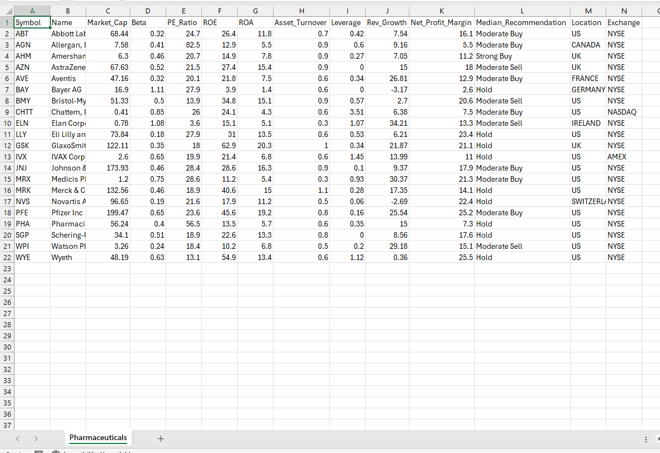Click the Net_Profit_Margin header cell
This screenshot has height=453, width=660.
(x=441, y=22)
